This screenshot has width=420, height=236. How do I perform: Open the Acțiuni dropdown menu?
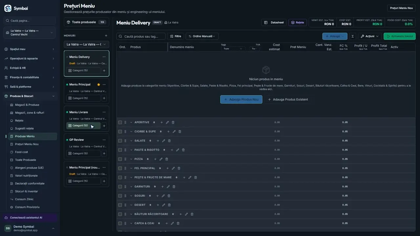(370, 36)
